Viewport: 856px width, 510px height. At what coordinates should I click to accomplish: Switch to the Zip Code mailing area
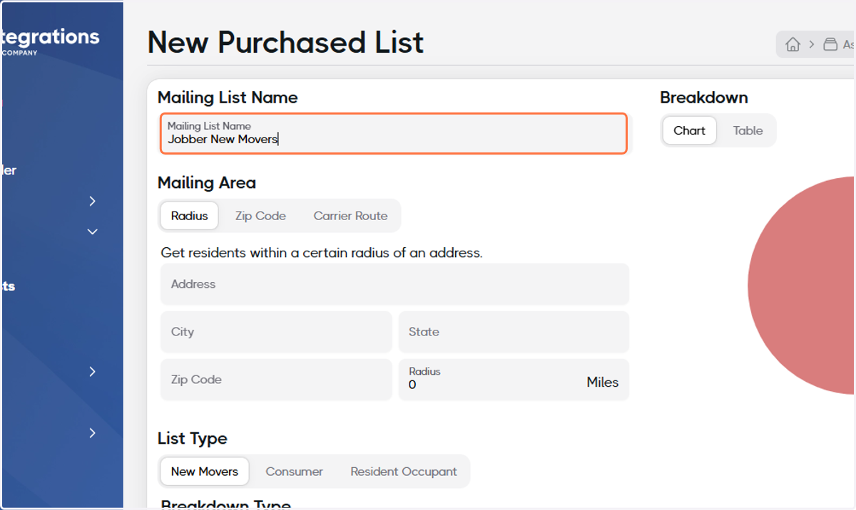coord(260,216)
